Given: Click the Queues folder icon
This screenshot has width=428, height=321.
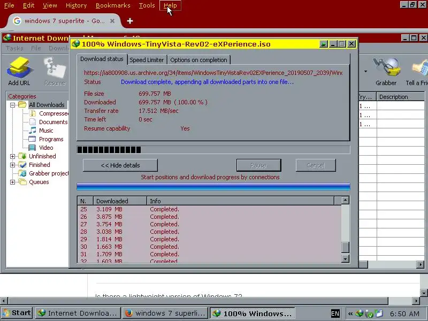Looking at the screenshot, I should pyautogui.click(x=22, y=182).
